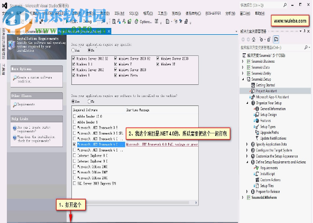Click the Visual Studio logo icon
Image resolution: width=313 pixels, height=223 pixels.
[4, 6]
